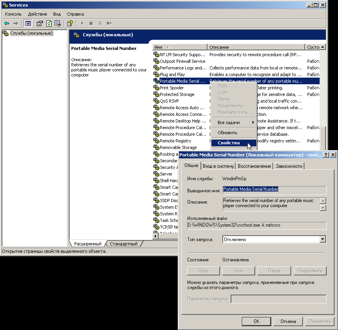
Task: Switch to the Расширенный view tab
Action: (x=88, y=244)
